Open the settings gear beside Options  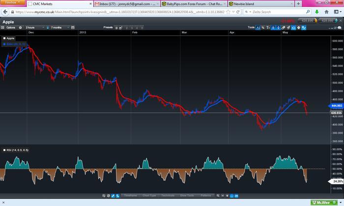tap(20, 28)
